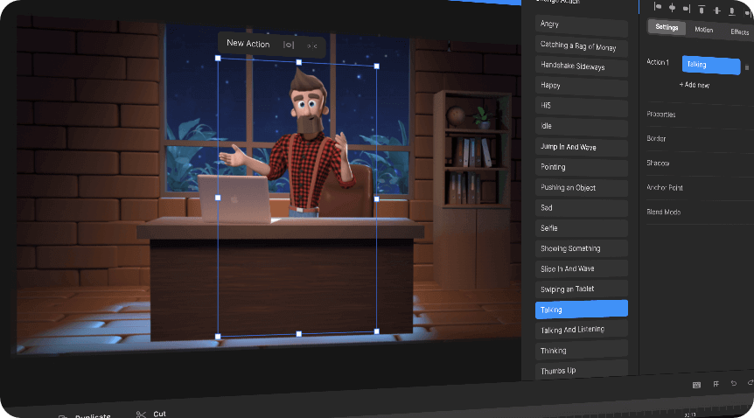Click + Add new action

(x=695, y=85)
